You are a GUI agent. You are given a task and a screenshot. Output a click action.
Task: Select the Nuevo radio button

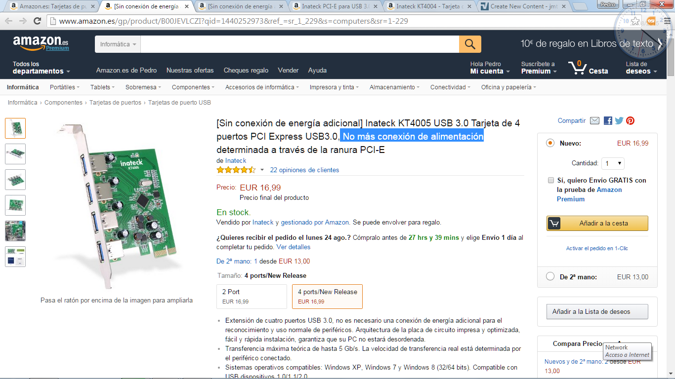(550, 143)
